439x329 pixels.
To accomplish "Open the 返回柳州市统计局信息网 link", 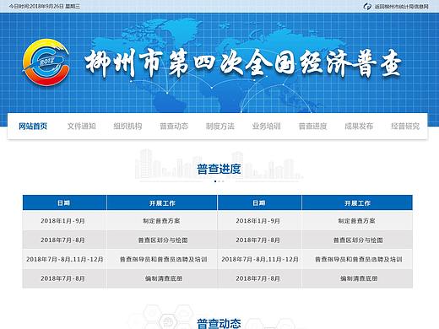I will pyautogui.click(x=401, y=7).
